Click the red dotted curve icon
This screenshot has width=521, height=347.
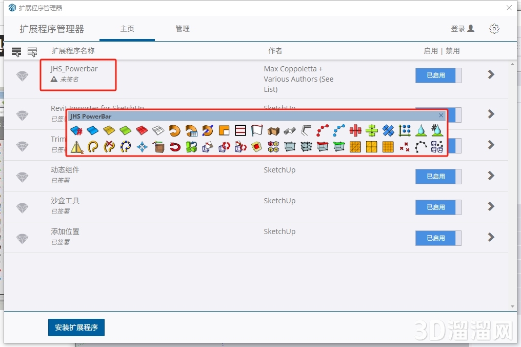pos(323,131)
